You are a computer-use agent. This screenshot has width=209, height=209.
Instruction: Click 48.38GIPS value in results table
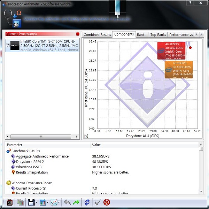[100, 162]
